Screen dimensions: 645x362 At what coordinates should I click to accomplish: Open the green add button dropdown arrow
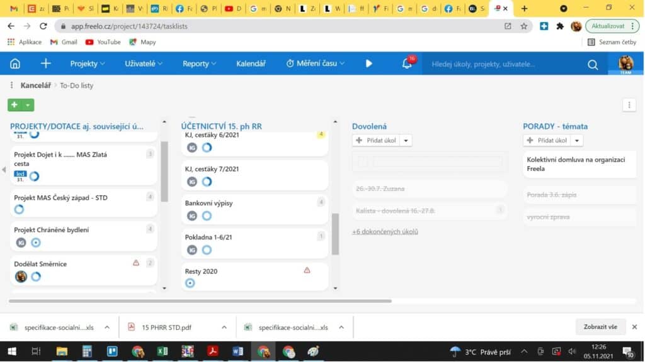(x=28, y=105)
